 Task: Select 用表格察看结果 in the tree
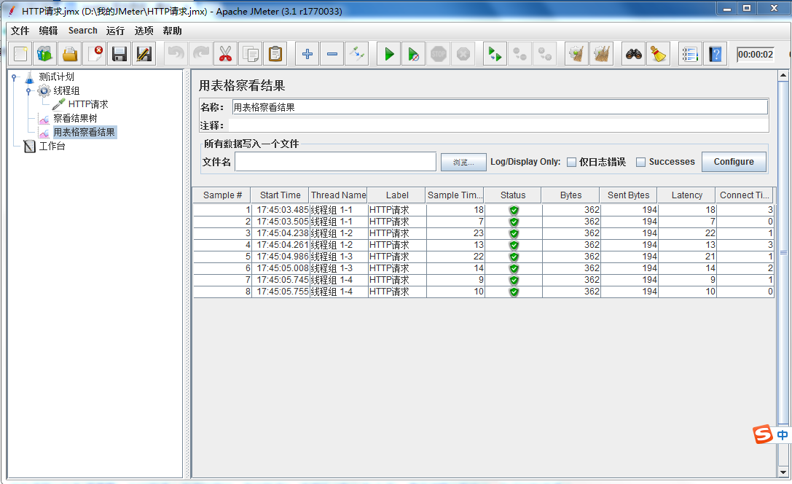85,133
